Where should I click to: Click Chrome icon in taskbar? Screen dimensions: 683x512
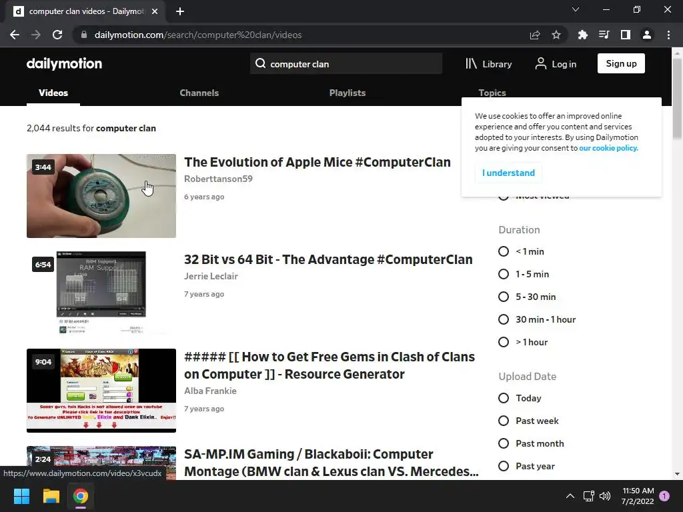coord(81,496)
